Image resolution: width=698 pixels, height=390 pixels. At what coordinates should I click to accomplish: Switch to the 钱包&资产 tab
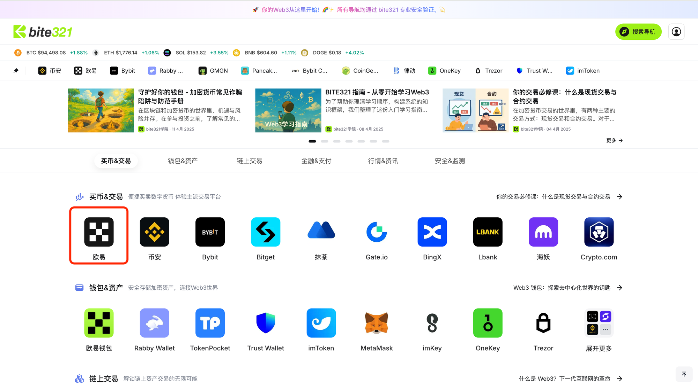coord(183,161)
